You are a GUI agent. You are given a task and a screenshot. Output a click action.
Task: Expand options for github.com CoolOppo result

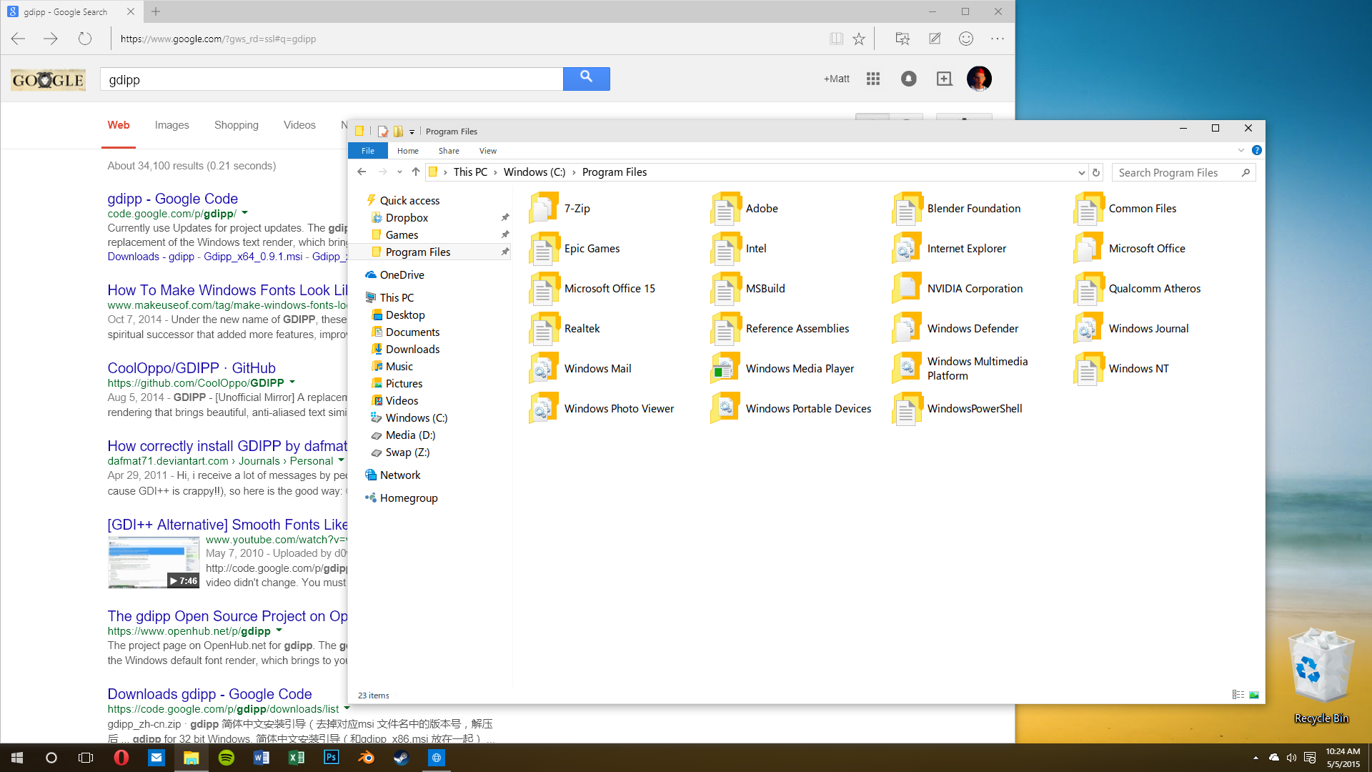point(292,382)
